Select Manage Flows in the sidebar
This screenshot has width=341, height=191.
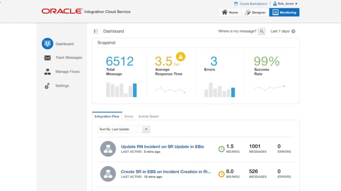click(x=68, y=71)
